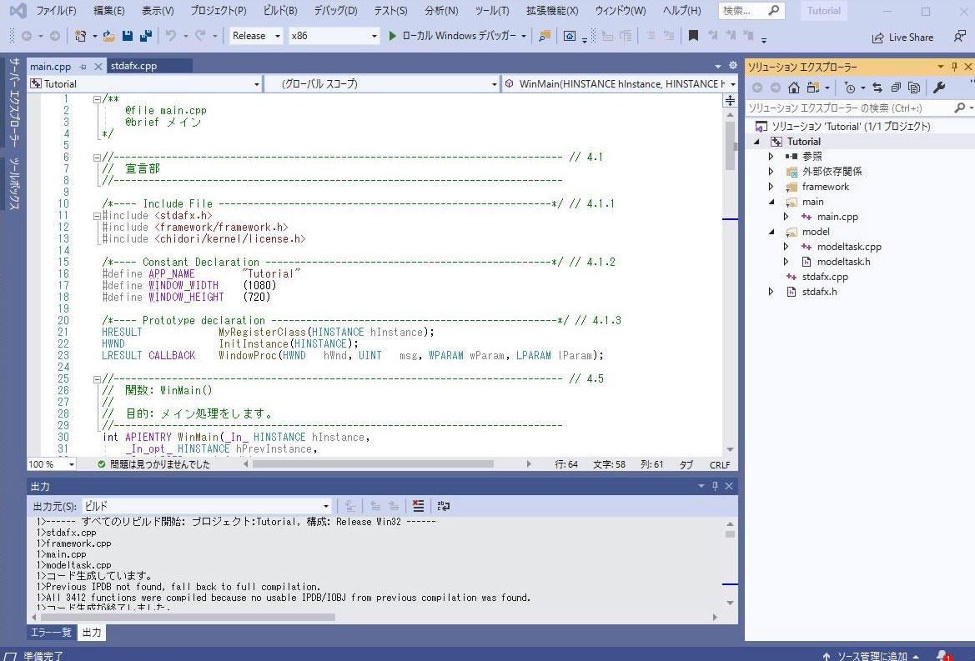This screenshot has height=661, width=975.
Task: Open the ビルド(B) menu
Action: click(x=279, y=11)
